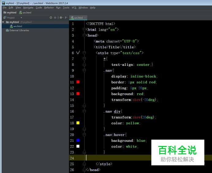This screenshot has width=212, height=173.
Task: Click fold end marker on line 25
Action: pyautogui.click(x=84, y=164)
